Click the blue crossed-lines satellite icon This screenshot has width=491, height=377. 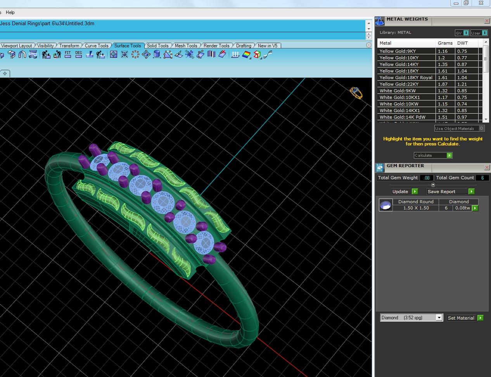(190, 55)
